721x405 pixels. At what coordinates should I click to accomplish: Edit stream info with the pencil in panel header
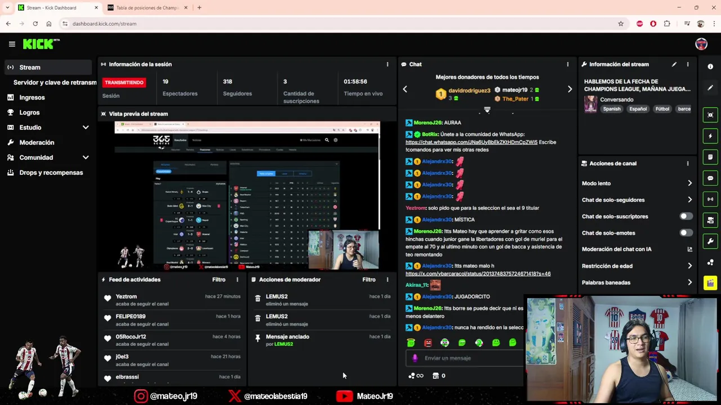coord(674,64)
